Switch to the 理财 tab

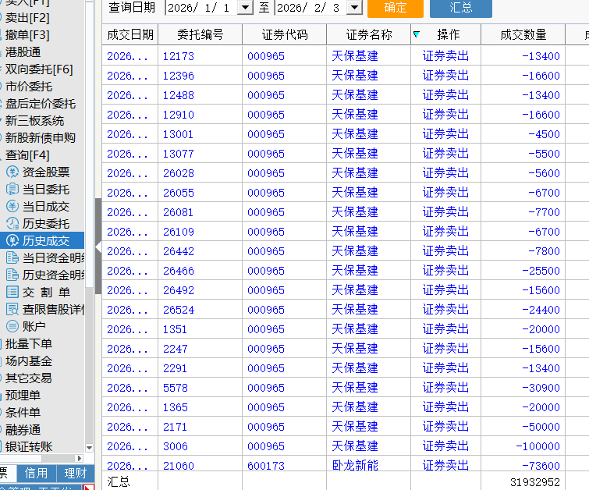coord(75,473)
